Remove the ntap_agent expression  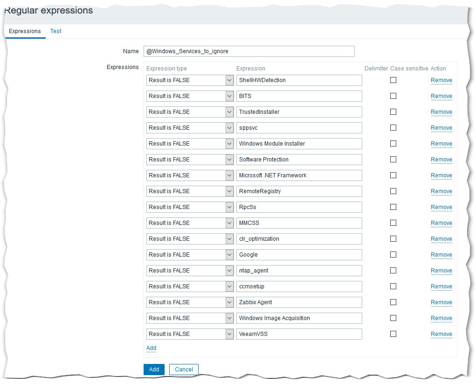[441, 271]
